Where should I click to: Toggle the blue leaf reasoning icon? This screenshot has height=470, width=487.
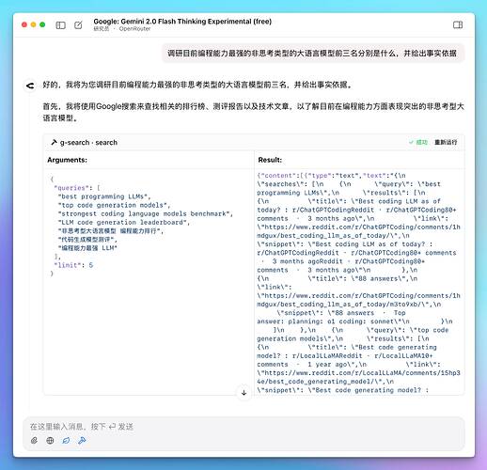[x=66, y=441]
